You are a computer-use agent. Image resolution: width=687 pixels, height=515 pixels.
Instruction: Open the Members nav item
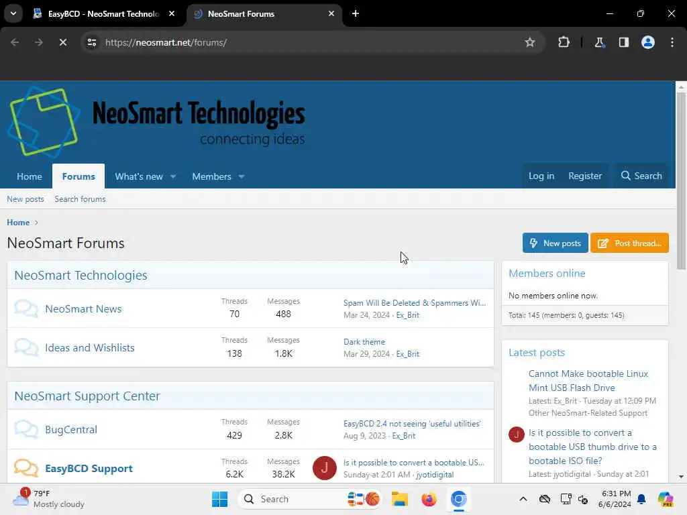pos(211,176)
